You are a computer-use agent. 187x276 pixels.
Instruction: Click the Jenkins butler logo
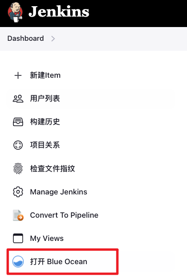15,12
